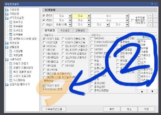The height and width of the screenshot is (115, 161).
Task: Switch to the 항목설정 tab
Action: point(50,30)
